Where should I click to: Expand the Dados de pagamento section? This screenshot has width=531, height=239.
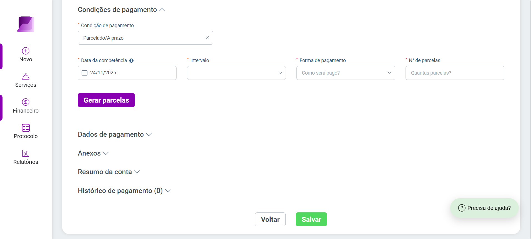coord(115,134)
